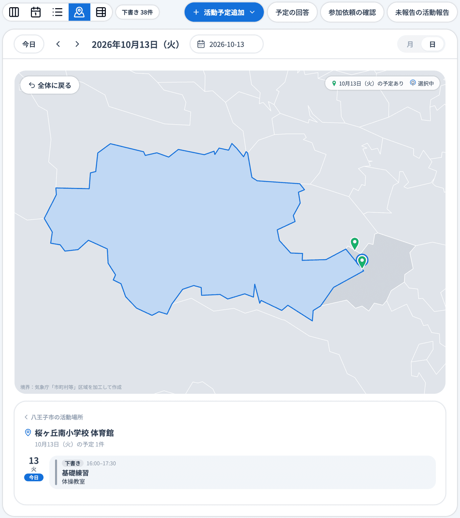The height and width of the screenshot is (518, 460).
Task: Click the 今日 badge under 13 火
Action: [x=34, y=477]
